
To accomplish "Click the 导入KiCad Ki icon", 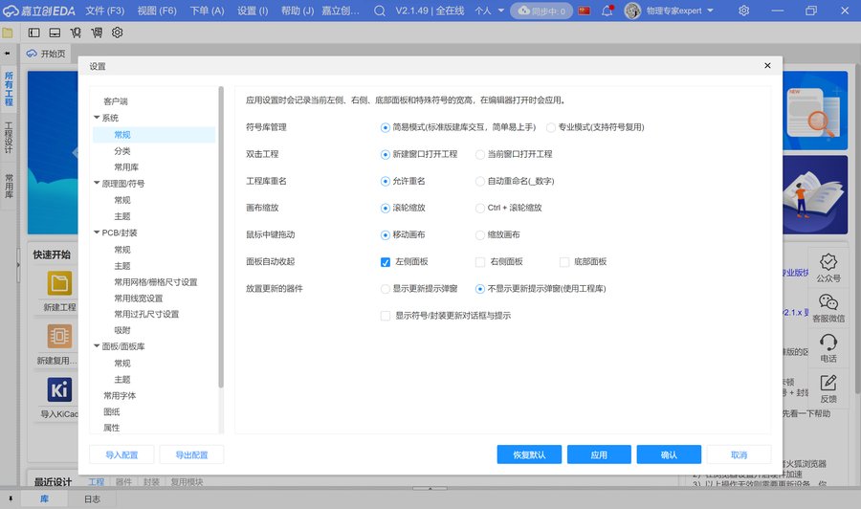I will click(59, 389).
